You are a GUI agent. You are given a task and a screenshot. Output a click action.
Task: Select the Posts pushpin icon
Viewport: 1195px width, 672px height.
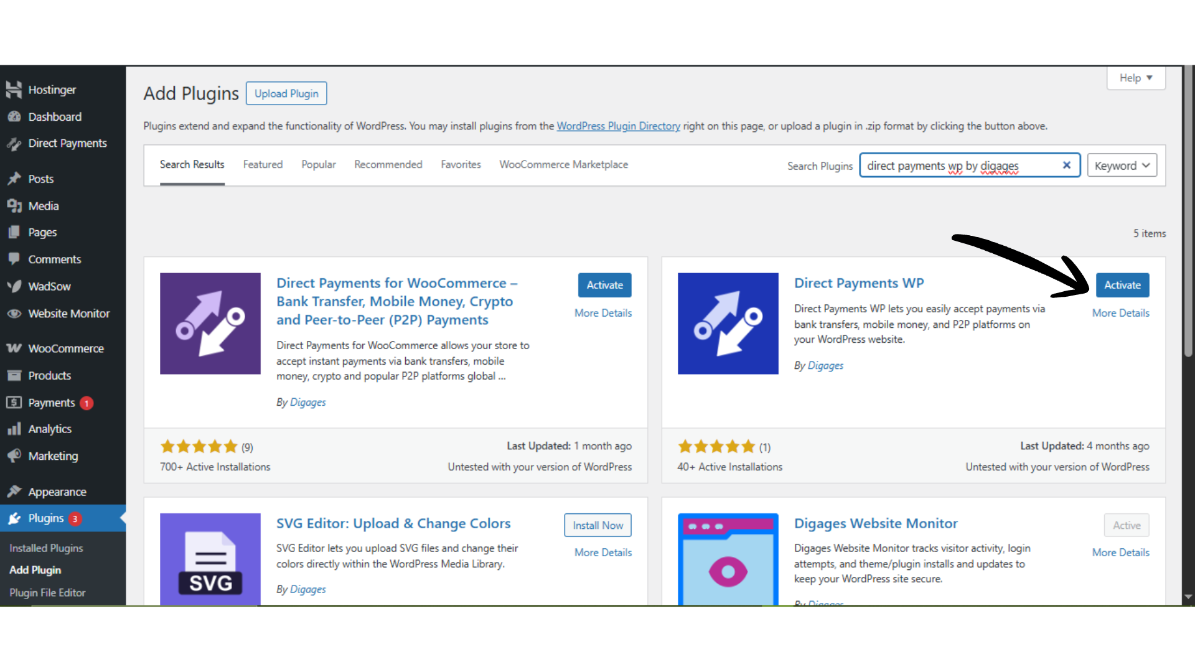[14, 179]
